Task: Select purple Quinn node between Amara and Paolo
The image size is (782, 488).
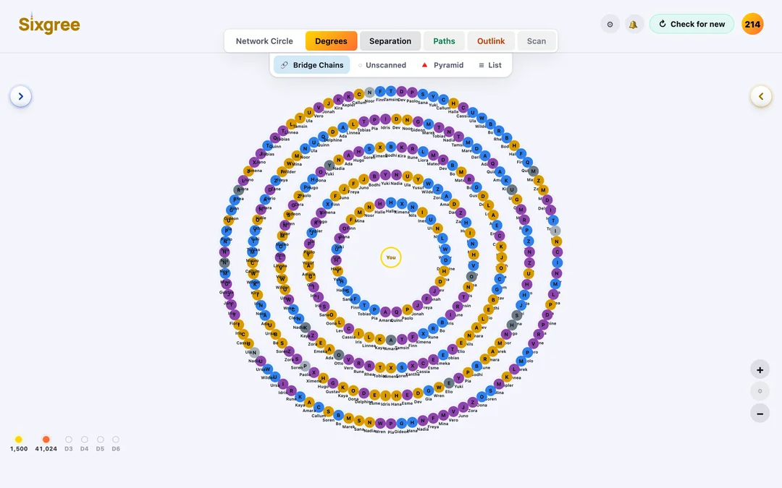Action: (397, 312)
